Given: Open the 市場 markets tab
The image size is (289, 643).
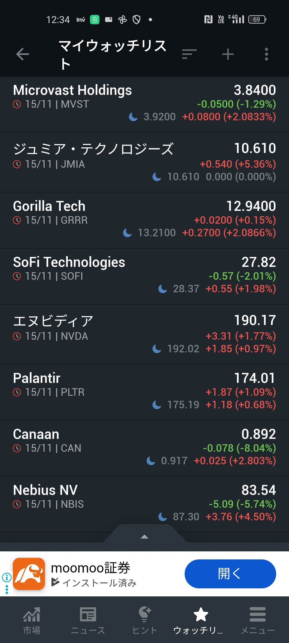Looking at the screenshot, I should pos(32,619).
